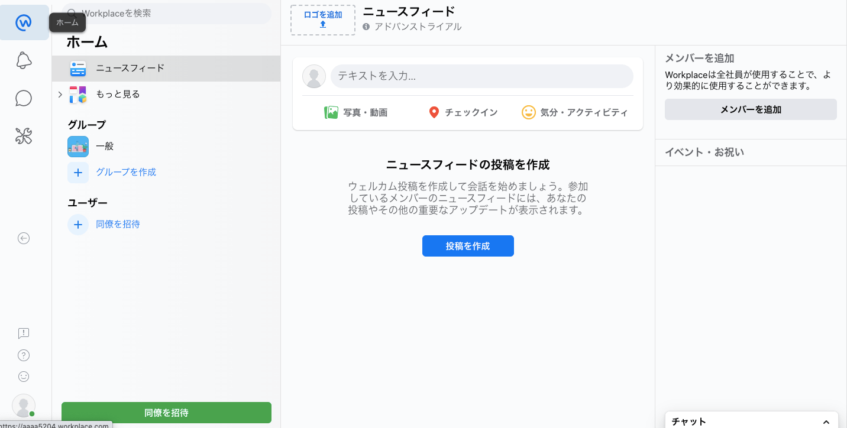Click the Workplace home logo icon
The image size is (847, 428).
(24, 23)
